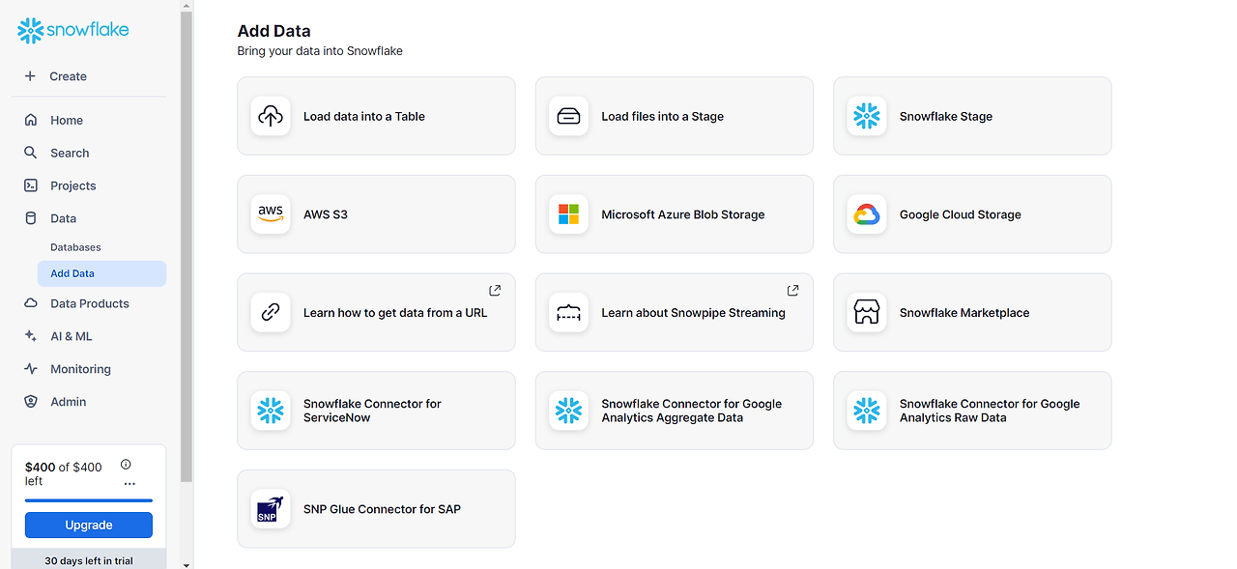Click the Search magnifier icon
Image resolution: width=1237 pixels, height=569 pixels.
[x=31, y=153]
